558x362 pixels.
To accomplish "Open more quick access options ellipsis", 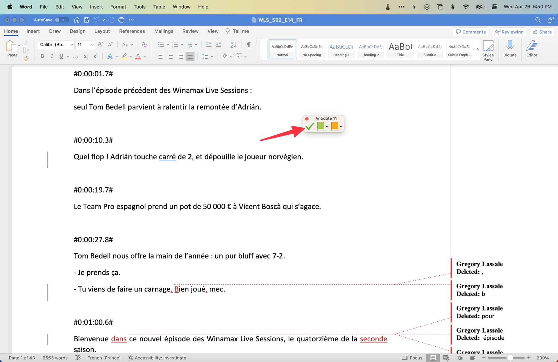I will [131, 20].
